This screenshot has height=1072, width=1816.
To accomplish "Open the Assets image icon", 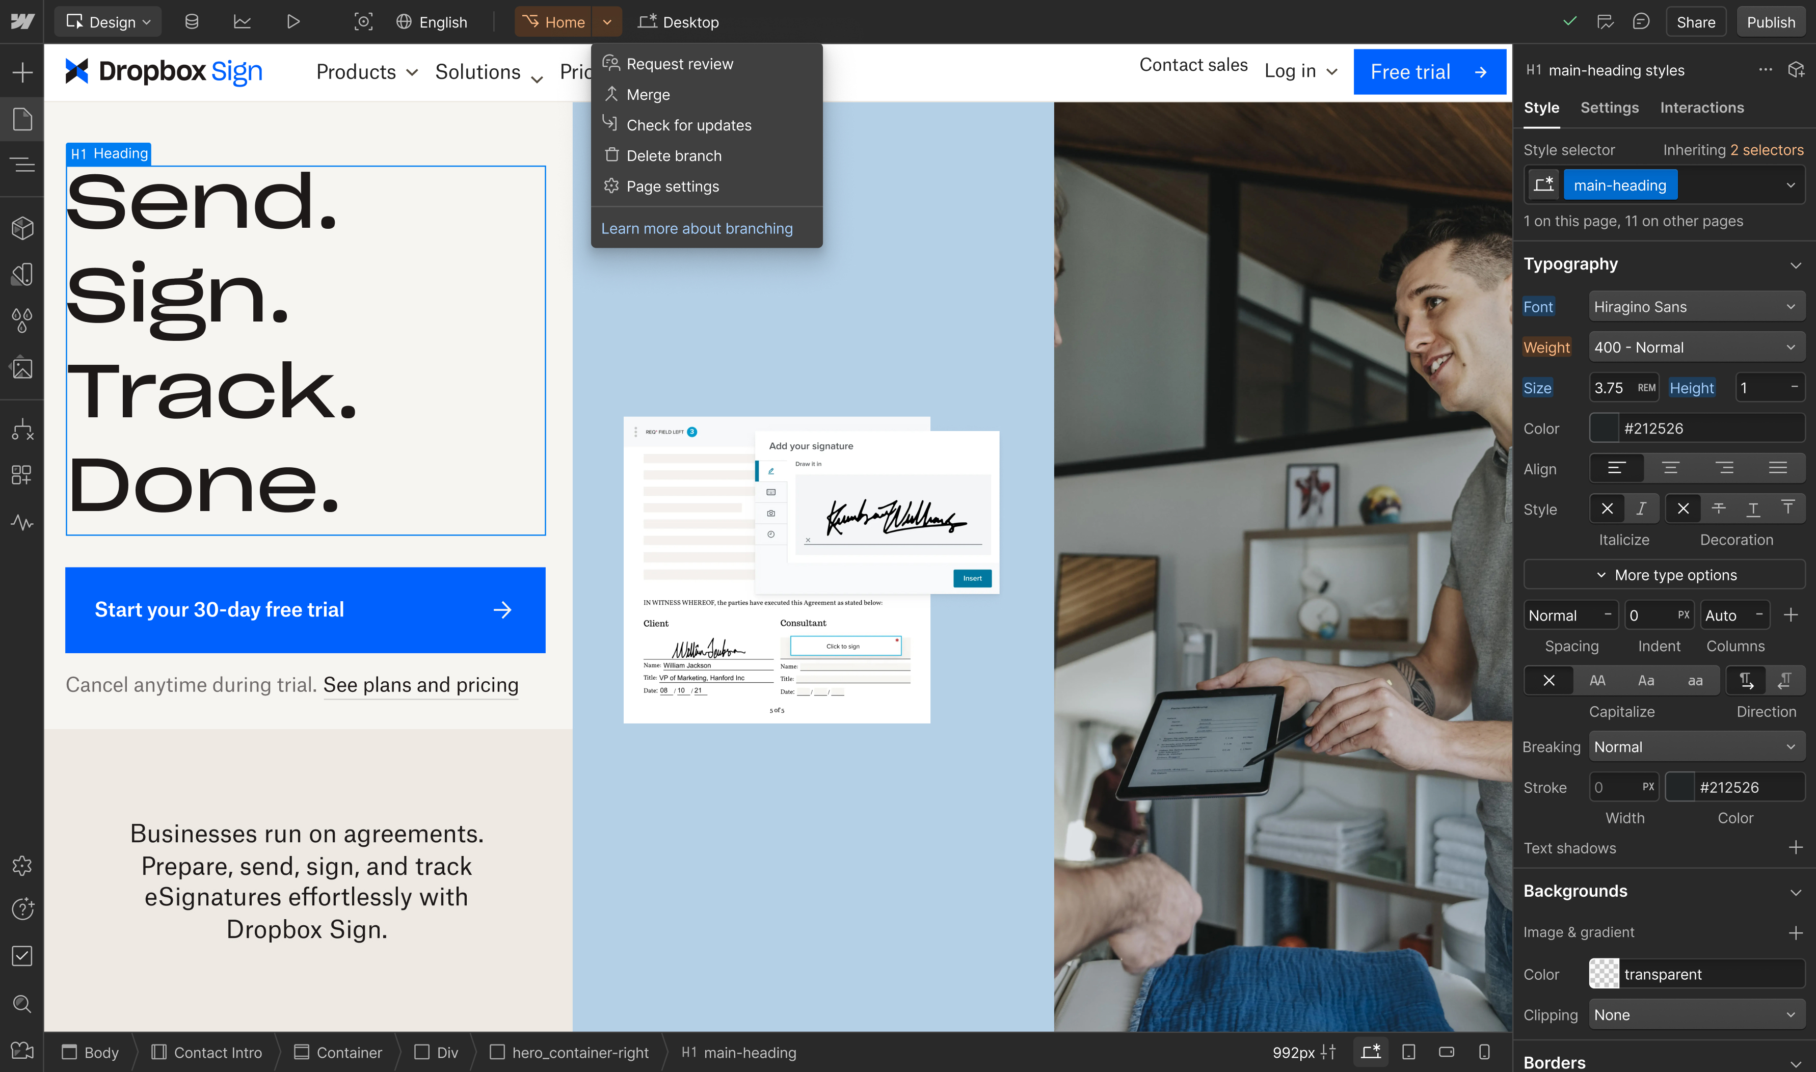I will click(x=22, y=368).
